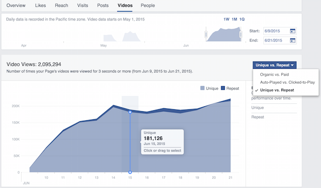
Task: Click the Apr label in overview timeline
Action: tap(24, 46)
